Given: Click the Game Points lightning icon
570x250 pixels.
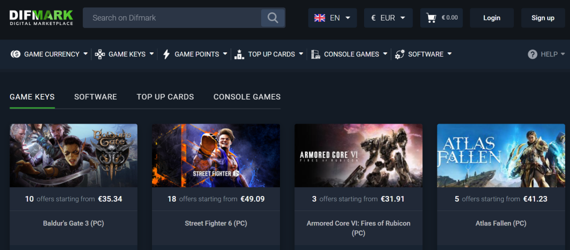Looking at the screenshot, I should click(x=166, y=54).
